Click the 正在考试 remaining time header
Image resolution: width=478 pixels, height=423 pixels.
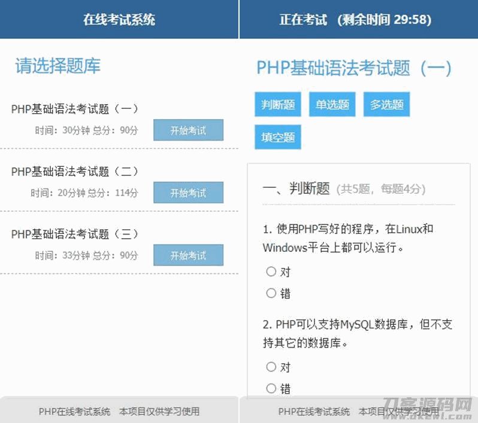pos(355,19)
